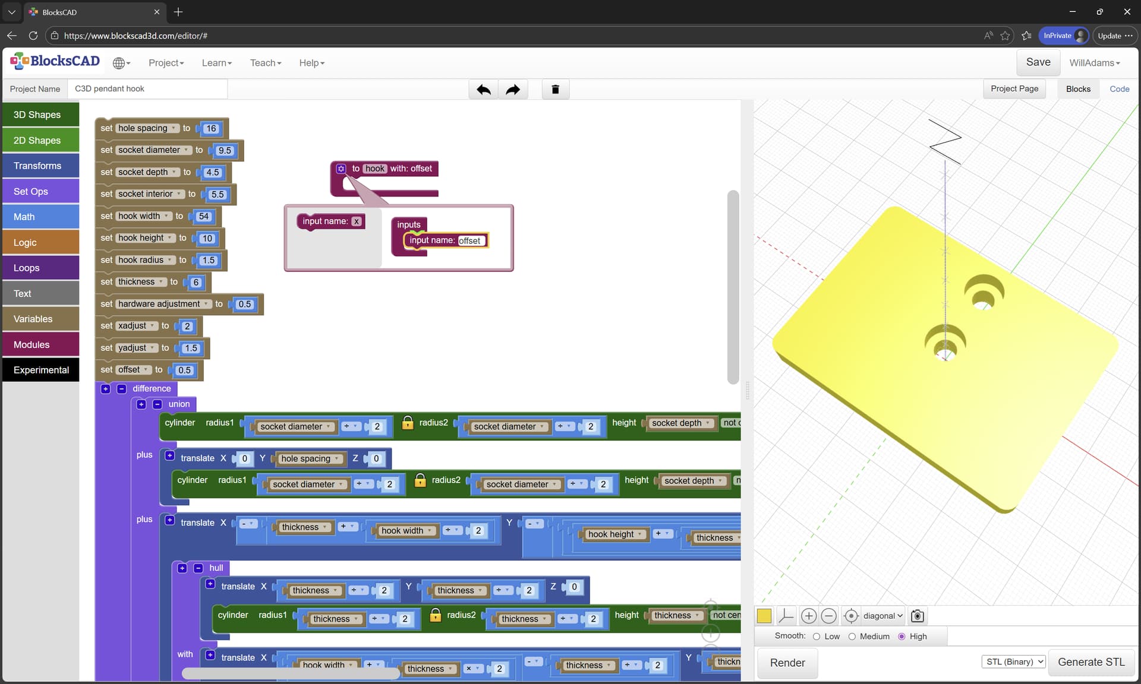Select High smoothness radio button
Screen dimensions: 1141x684
[902, 636]
